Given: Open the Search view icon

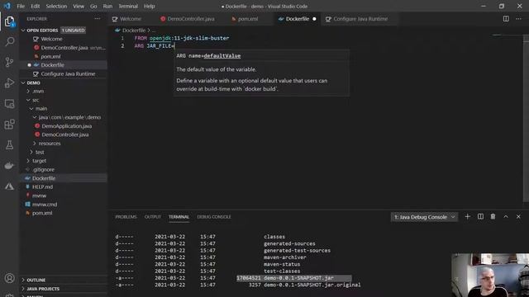Looking at the screenshot, I should (9, 42).
